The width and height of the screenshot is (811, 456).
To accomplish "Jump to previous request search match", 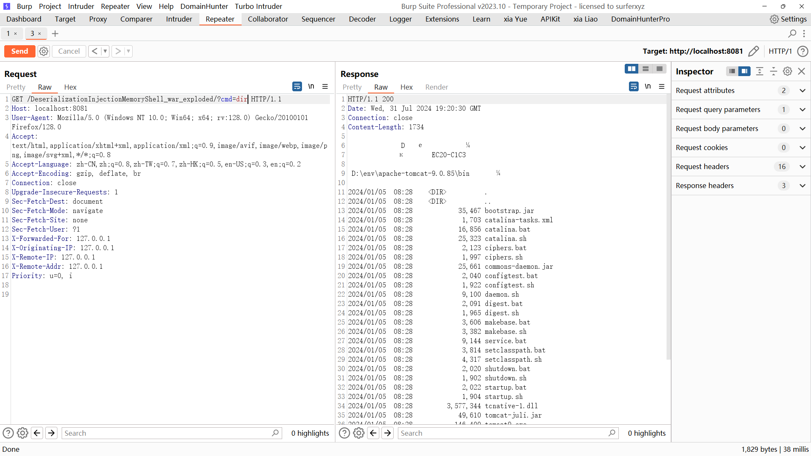I will (x=37, y=433).
